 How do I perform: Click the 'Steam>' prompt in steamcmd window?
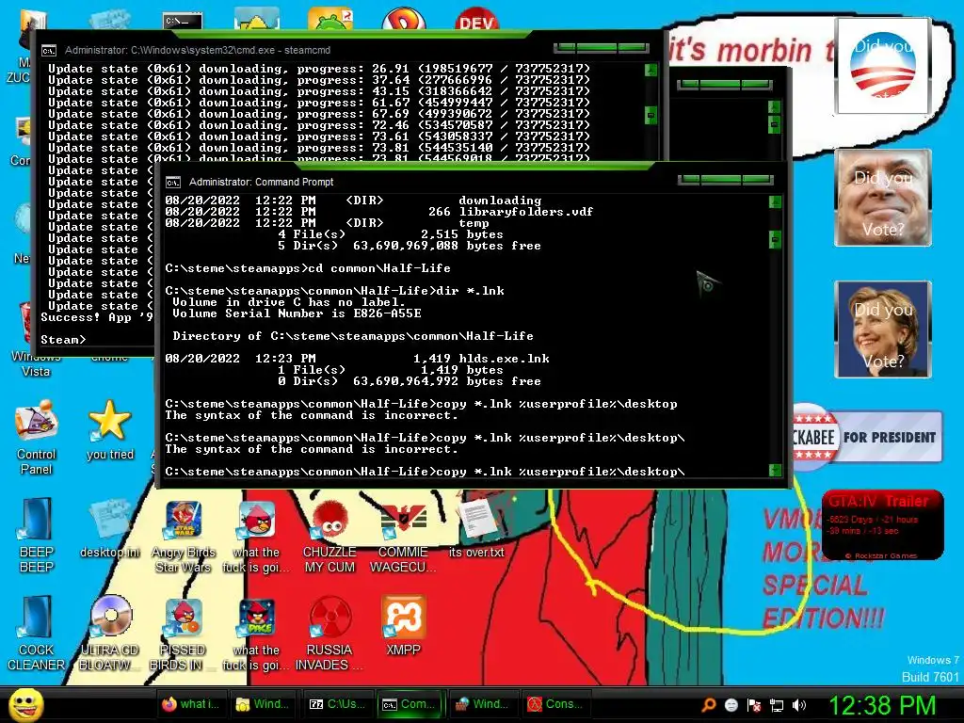63,339
